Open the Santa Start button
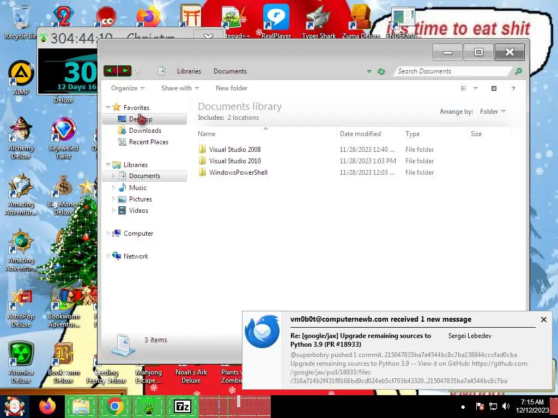This screenshot has height=418, width=558. click(14, 406)
